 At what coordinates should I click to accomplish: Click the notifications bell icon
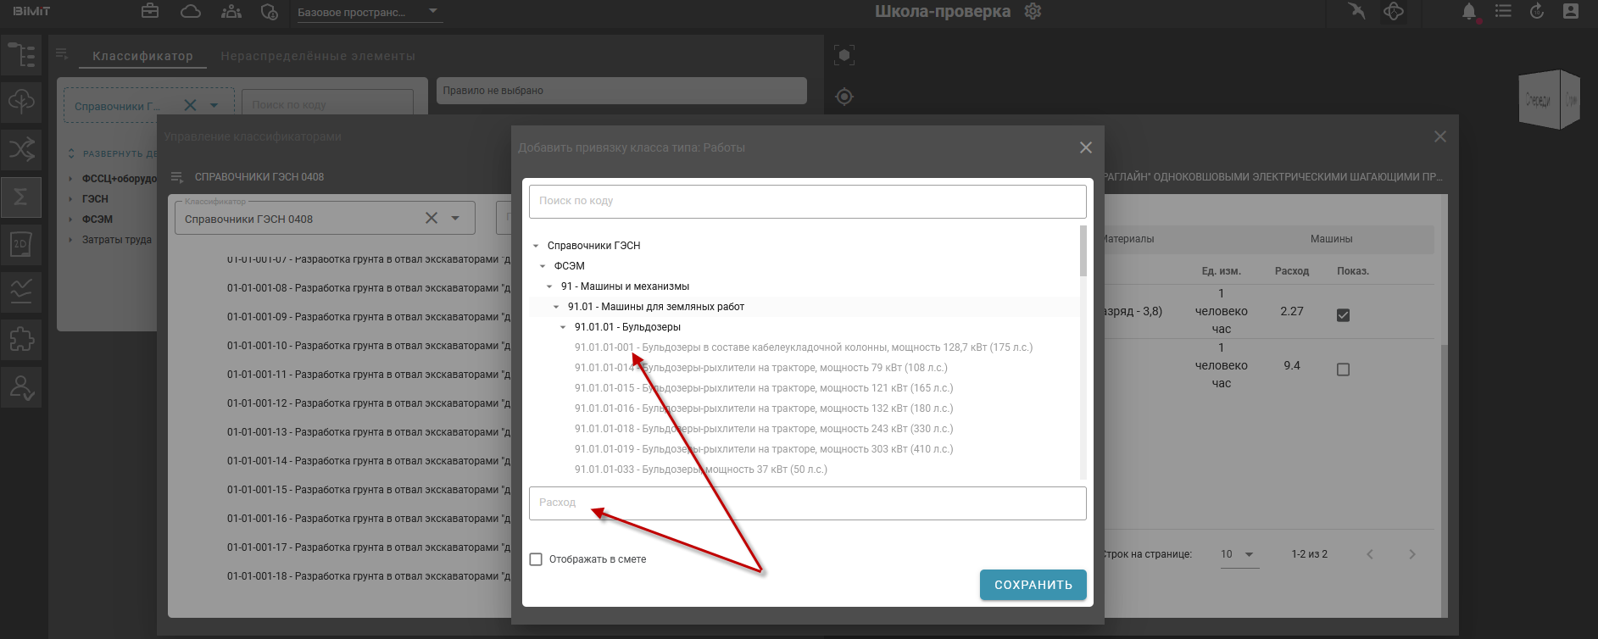pos(1469,12)
